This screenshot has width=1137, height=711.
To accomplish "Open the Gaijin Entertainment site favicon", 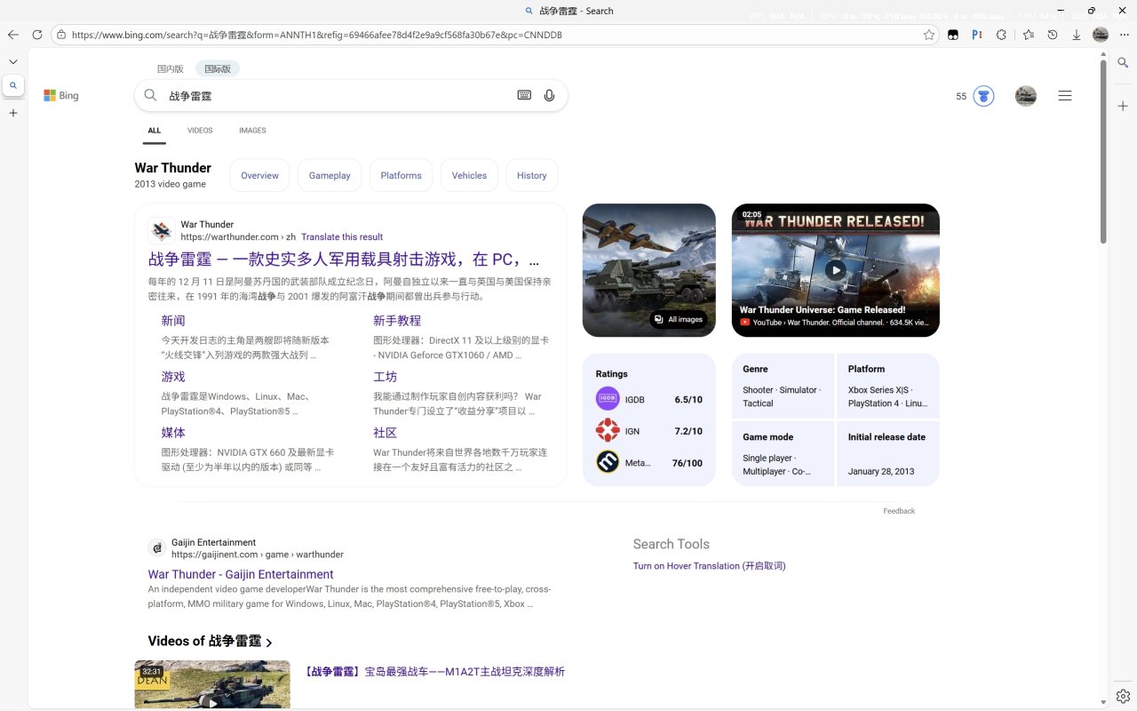I will click(x=156, y=548).
